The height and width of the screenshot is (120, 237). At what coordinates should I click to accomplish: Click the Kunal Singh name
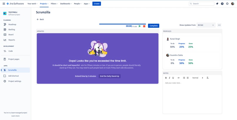point(175,39)
